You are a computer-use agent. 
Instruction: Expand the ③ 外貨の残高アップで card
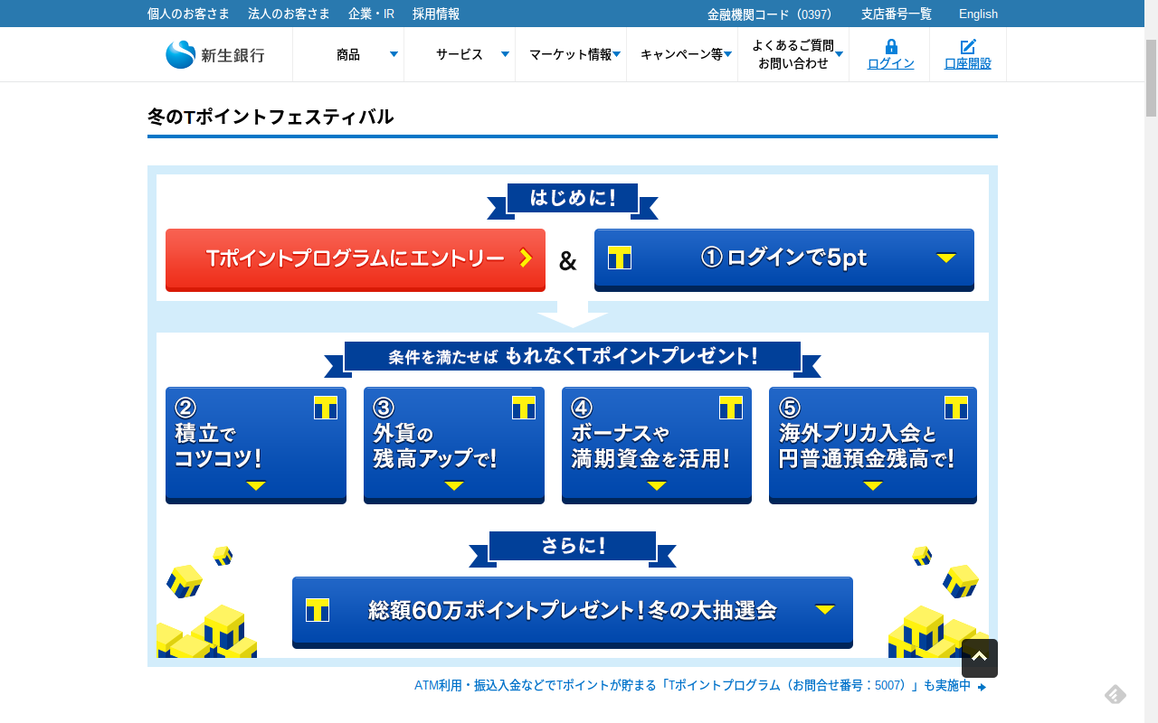click(x=454, y=445)
